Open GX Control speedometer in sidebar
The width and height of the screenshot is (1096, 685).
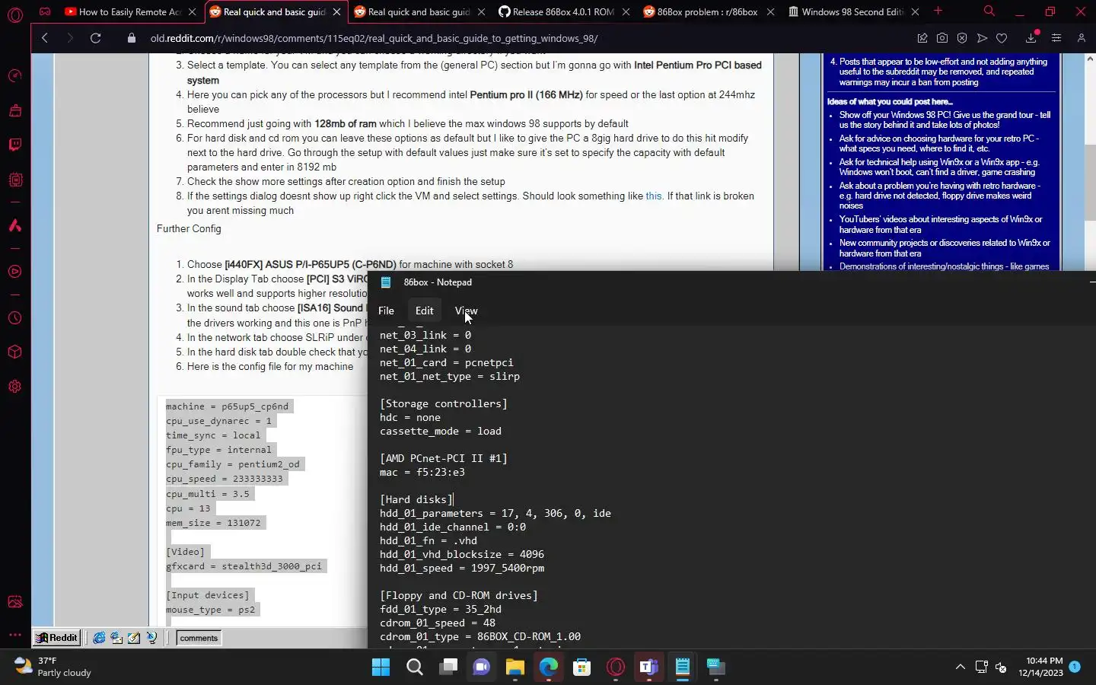click(x=14, y=75)
